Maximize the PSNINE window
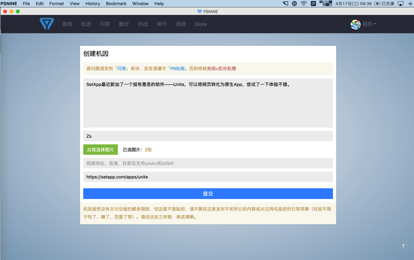The width and height of the screenshot is (414, 260). pos(18,11)
